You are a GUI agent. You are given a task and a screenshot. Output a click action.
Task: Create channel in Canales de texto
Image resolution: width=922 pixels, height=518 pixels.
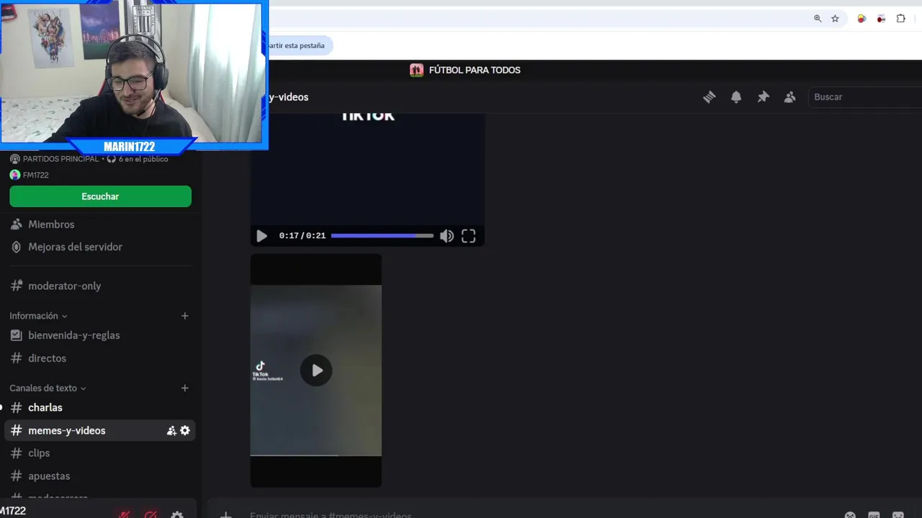point(185,388)
